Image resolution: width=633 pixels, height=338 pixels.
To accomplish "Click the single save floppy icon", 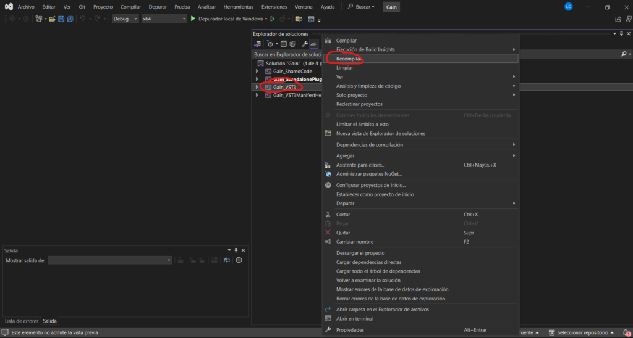I will pos(61,19).
